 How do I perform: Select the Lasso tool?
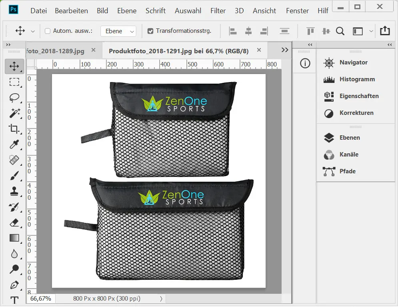coord(14,98)
